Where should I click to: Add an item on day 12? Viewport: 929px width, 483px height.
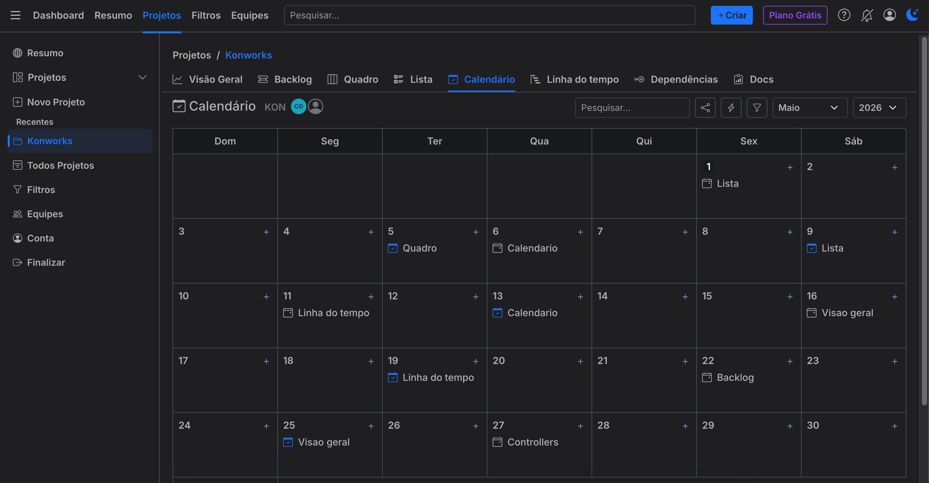(476, 296)
